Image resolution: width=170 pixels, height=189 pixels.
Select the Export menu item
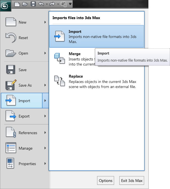[25, 116]
